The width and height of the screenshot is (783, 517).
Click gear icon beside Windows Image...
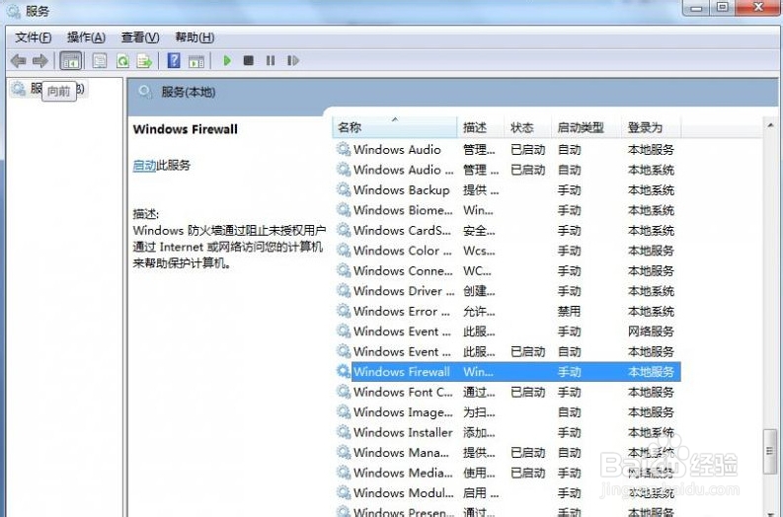pos(343,411)
